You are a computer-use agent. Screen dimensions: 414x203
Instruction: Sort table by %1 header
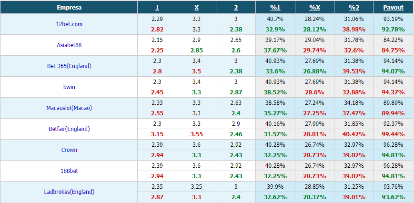(275, 8)
